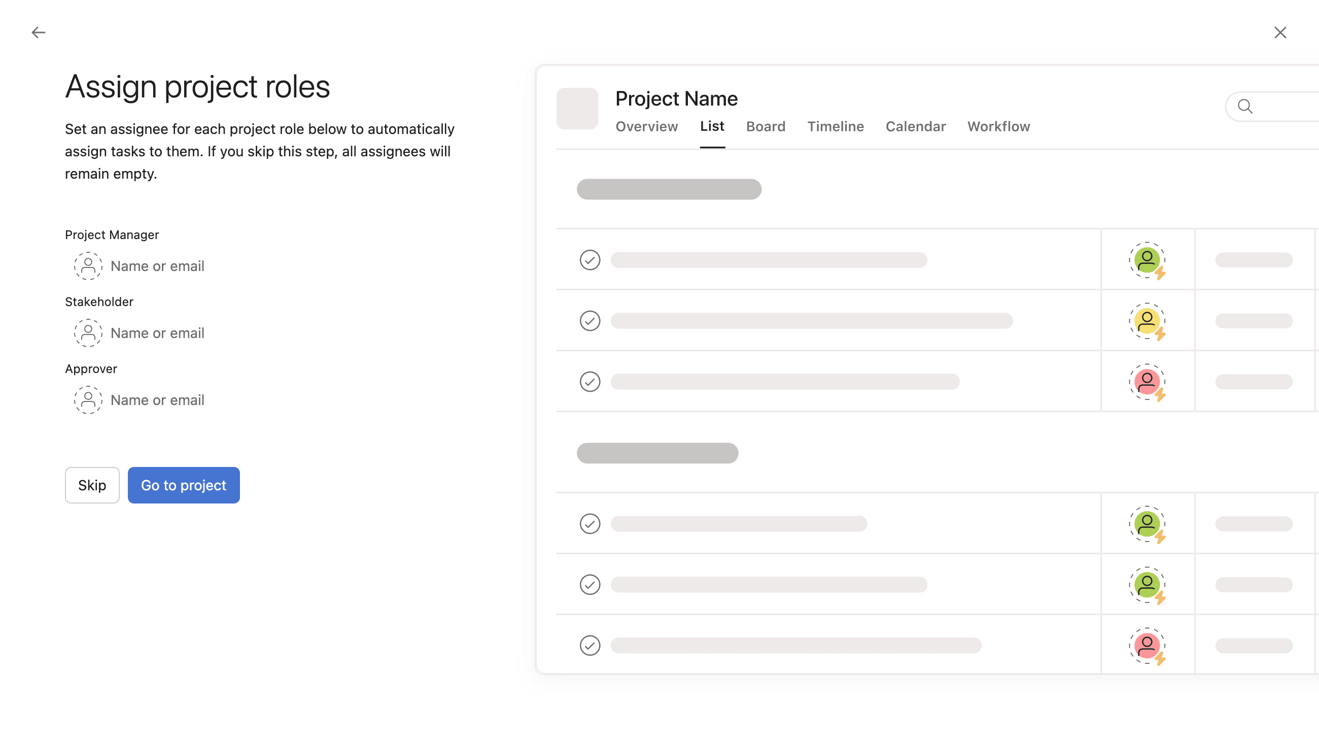Image resolution: width=1319 pixels, height=739 pixels.
Task: Click the back navigation arrow icon
Action: [38, 32]
